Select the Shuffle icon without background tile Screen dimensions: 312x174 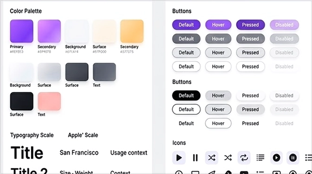point(228,158)
